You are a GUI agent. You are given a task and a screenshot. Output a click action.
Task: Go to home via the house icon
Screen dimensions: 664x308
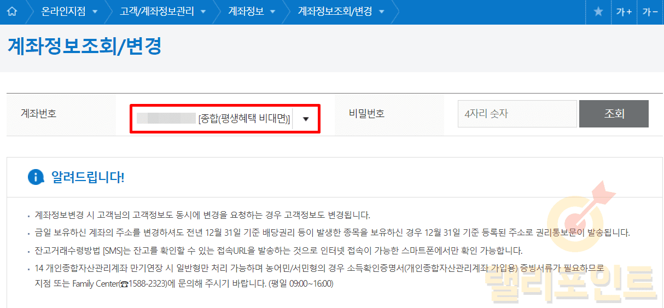click(11, 11)
